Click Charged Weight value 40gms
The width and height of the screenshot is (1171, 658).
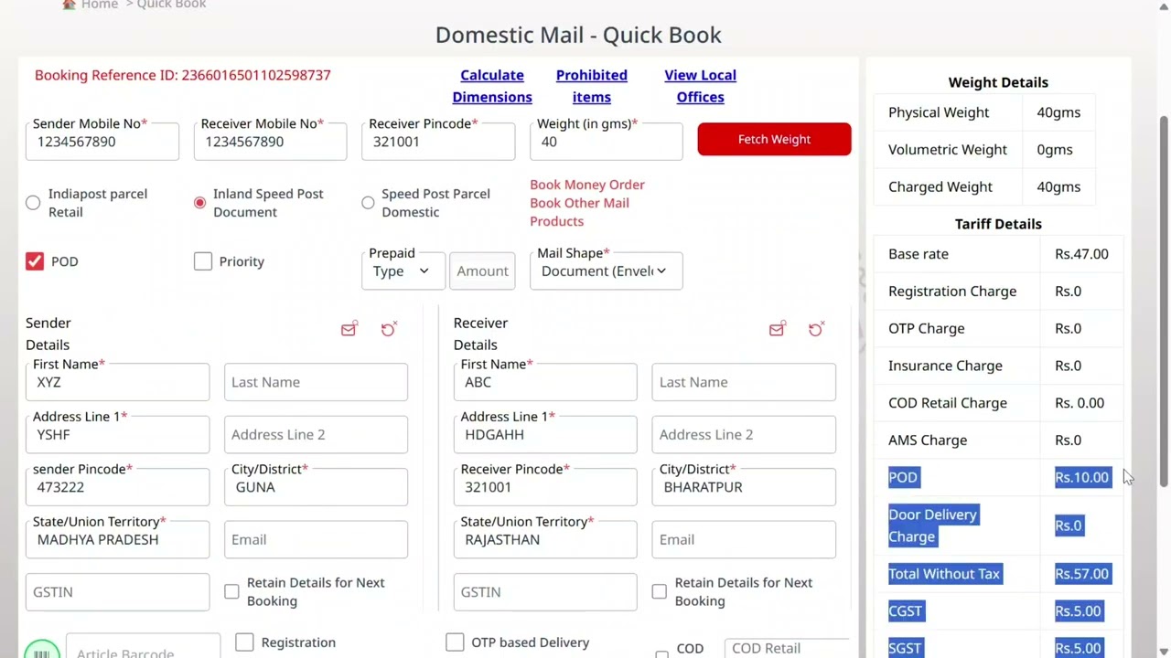coord(1058,186)
